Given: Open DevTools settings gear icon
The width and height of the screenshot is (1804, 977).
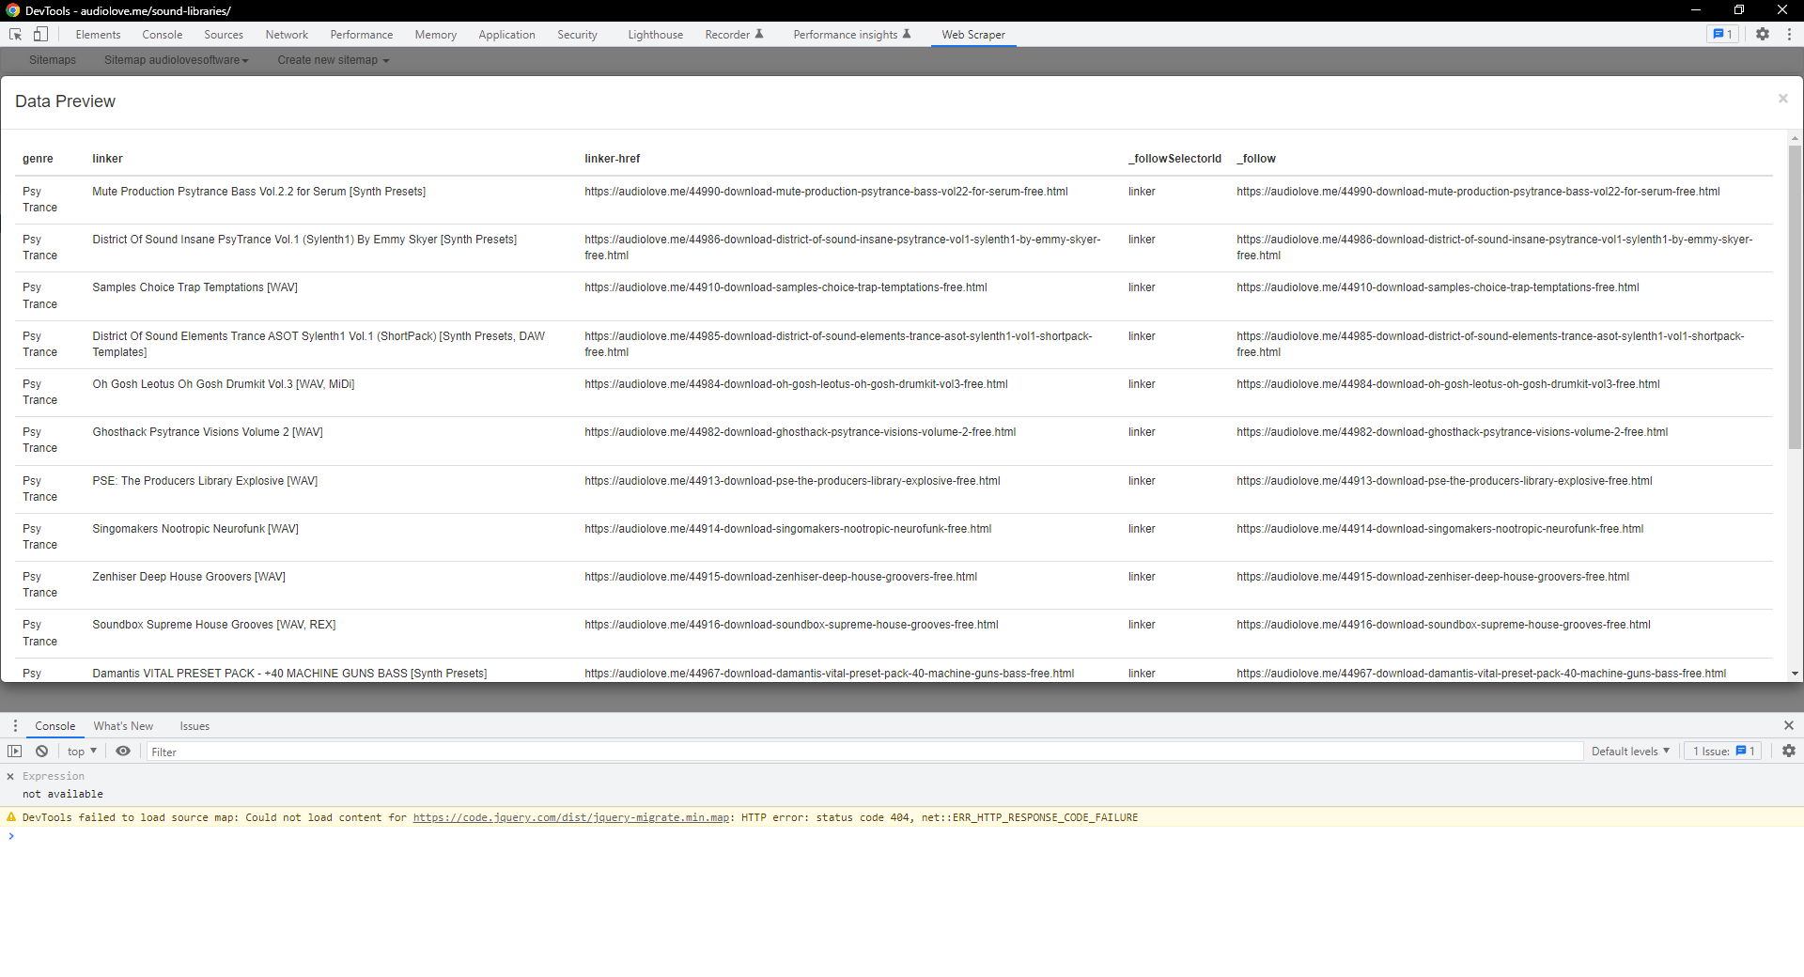Looking at the screenshot, I should tap(1763, 35).
